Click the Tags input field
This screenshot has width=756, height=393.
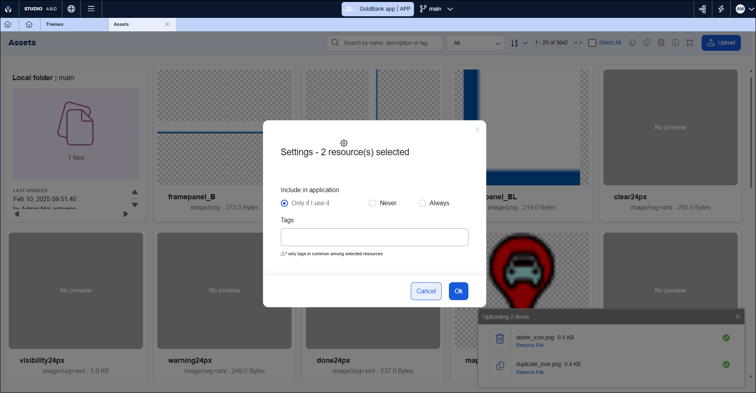(374, 237)
